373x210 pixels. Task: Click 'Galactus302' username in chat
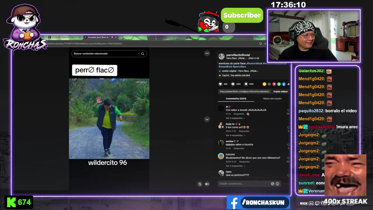[311, 71]
